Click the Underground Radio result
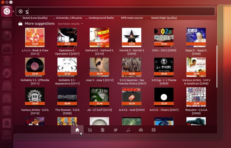Viewport: 231px width, 148px height. pos(100,18)
